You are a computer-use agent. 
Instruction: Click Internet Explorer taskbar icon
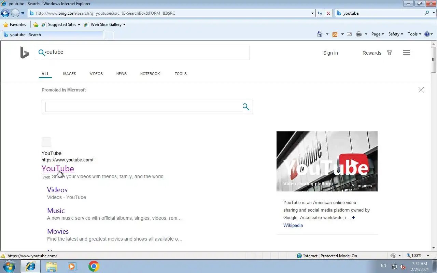pyautogui.click(x=30, y=266)
